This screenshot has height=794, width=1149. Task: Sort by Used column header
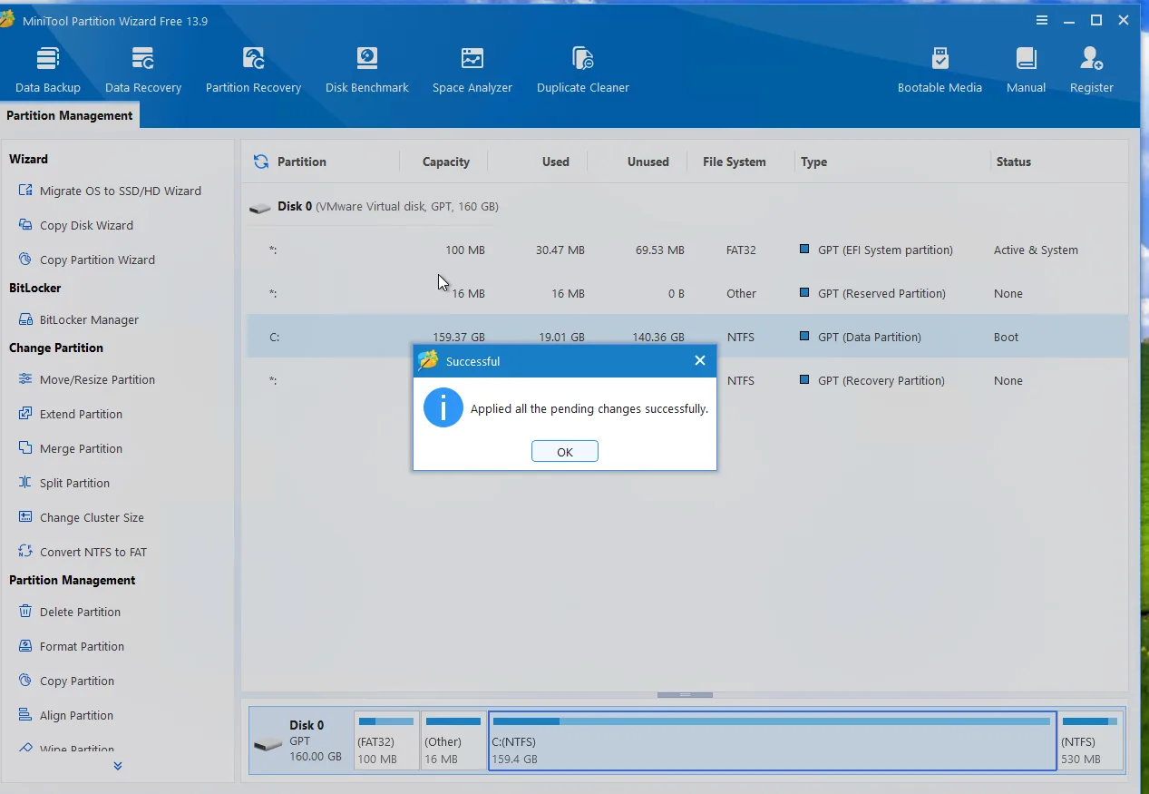point(555,162)
